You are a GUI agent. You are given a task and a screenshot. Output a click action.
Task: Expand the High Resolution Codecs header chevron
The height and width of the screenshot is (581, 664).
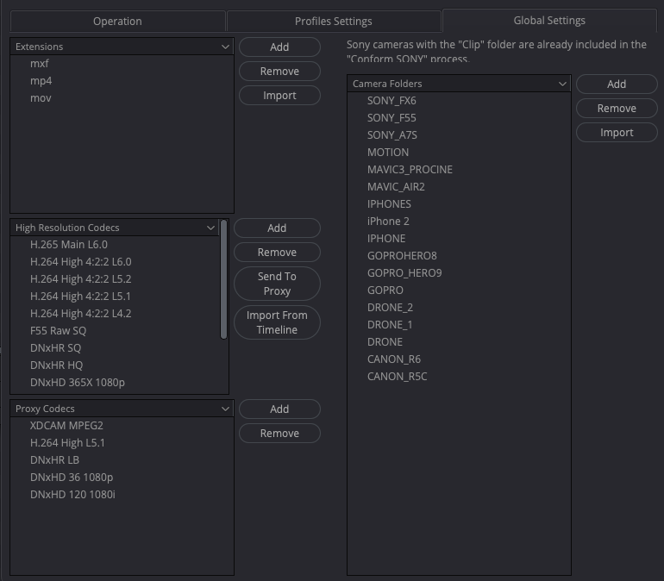[x=211, y=228]
